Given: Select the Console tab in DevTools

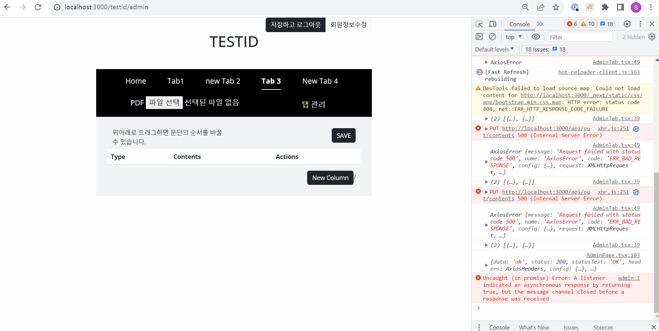Looking at the screenshot, I should pos(519,24).
